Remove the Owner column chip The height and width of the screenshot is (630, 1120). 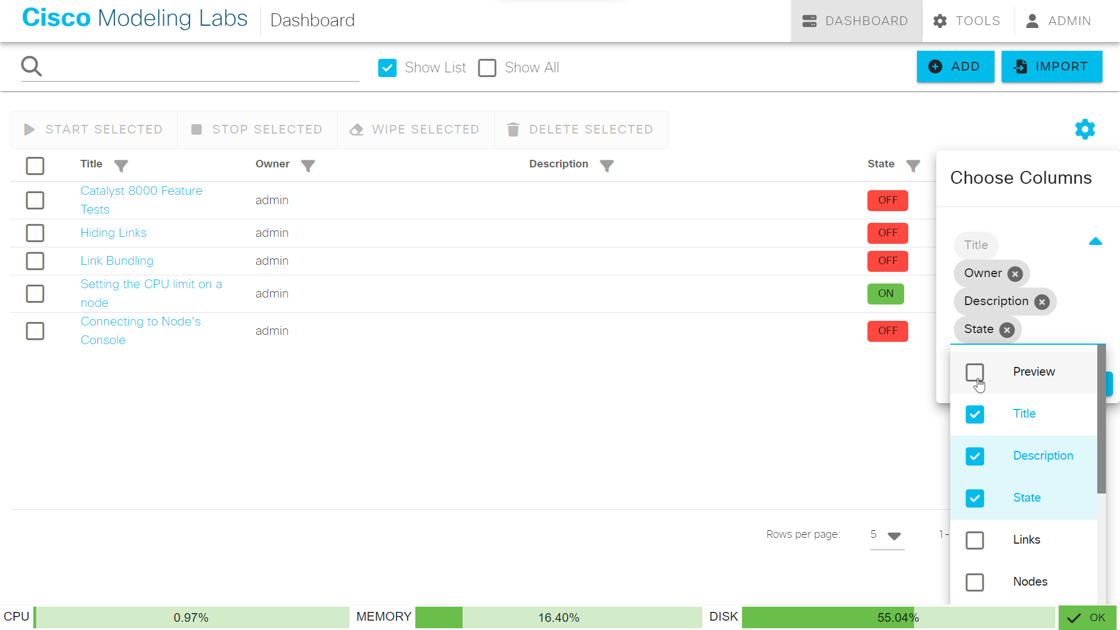(x=1015, y=273)
